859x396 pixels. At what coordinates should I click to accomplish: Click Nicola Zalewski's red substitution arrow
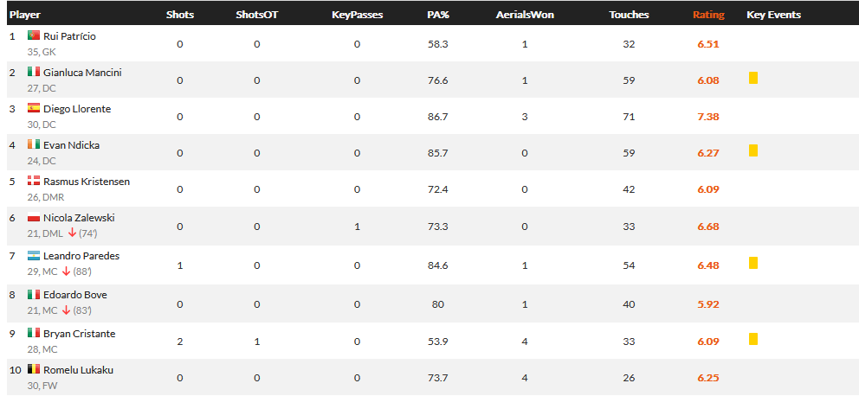tap(72, 233)
